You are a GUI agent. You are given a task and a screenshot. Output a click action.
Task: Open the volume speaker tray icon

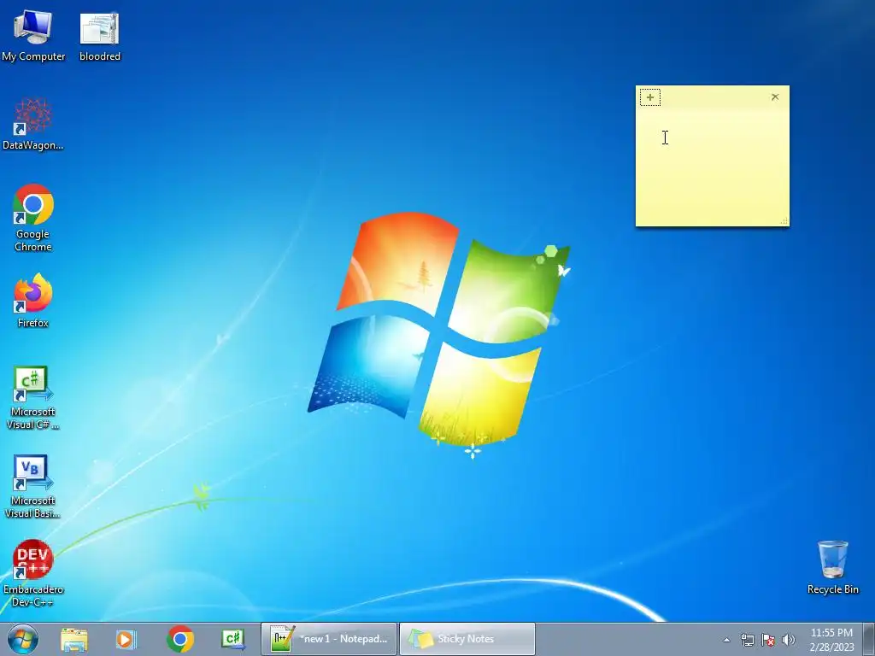788,640
